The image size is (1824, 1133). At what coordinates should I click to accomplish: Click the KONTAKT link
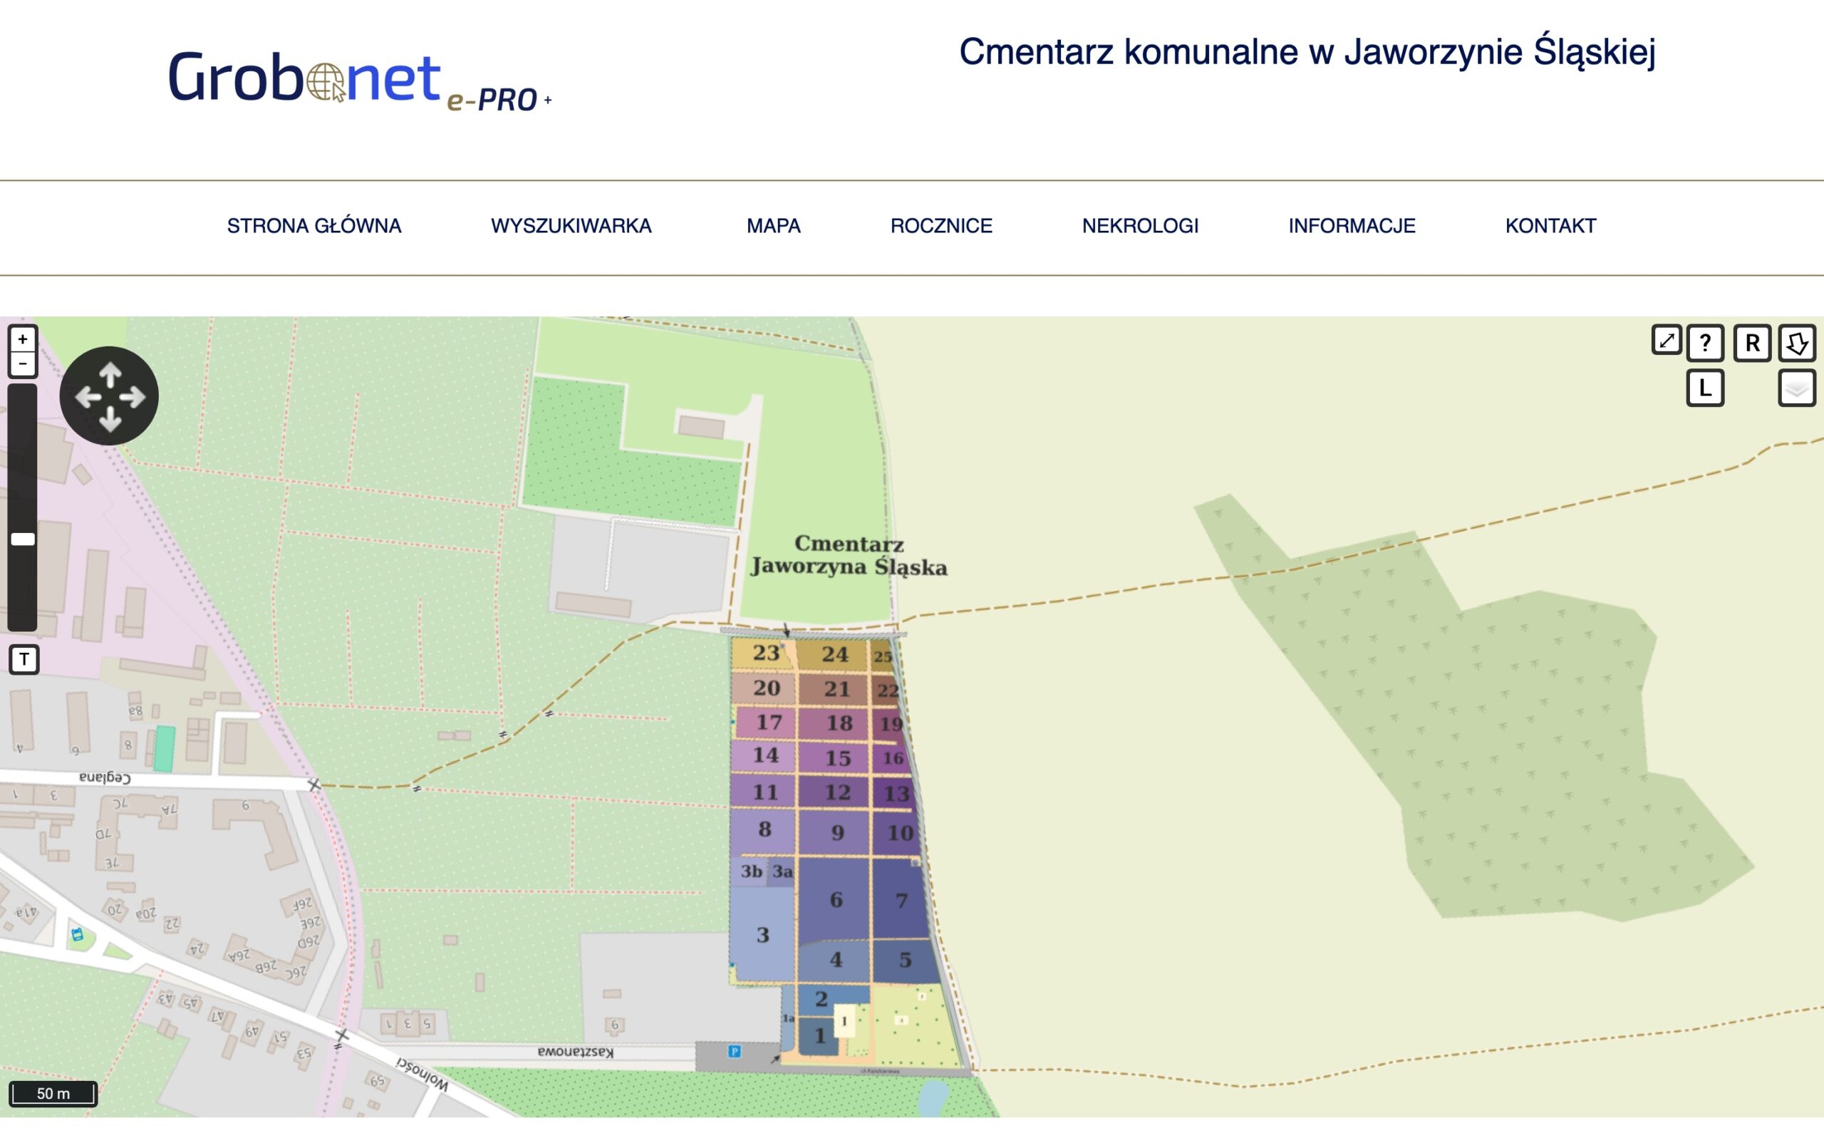[1550, 227]
